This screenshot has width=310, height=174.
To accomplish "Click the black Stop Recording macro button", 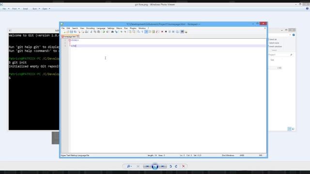I will pyautogui.click(x=166, y=32).
